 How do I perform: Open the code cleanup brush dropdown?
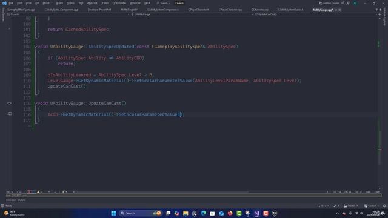[x=64, y=192]
